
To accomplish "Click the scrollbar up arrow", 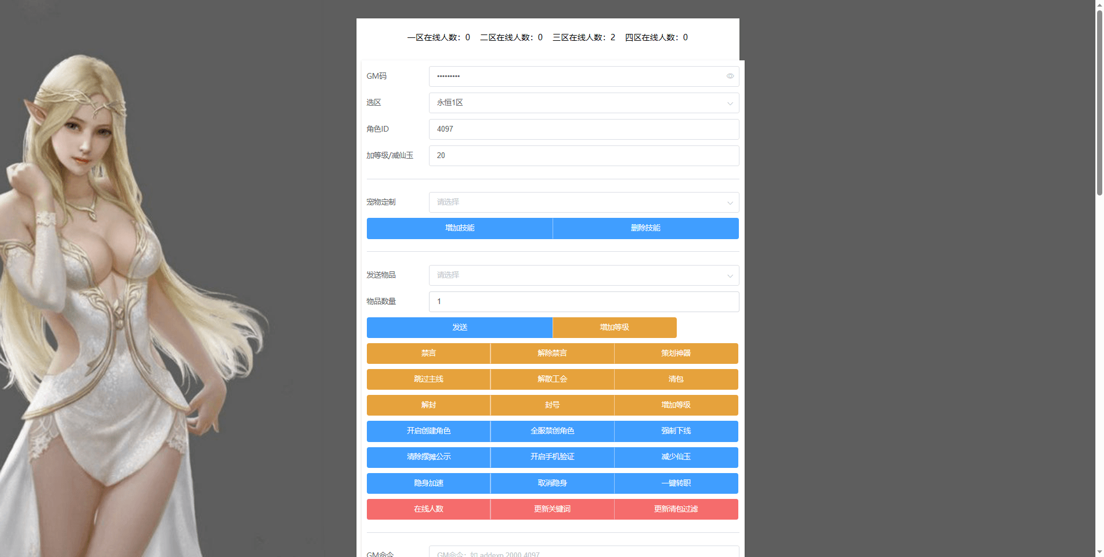I will (1099, 4).
